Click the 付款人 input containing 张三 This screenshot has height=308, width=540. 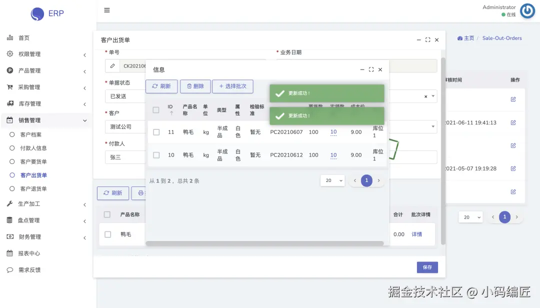coord(125,157)
